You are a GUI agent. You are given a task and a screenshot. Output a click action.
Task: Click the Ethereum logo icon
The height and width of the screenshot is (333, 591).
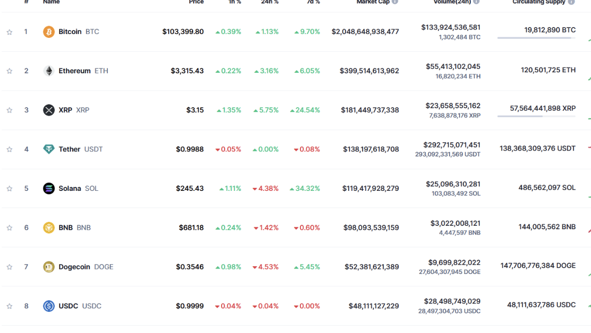click(49, 71)
